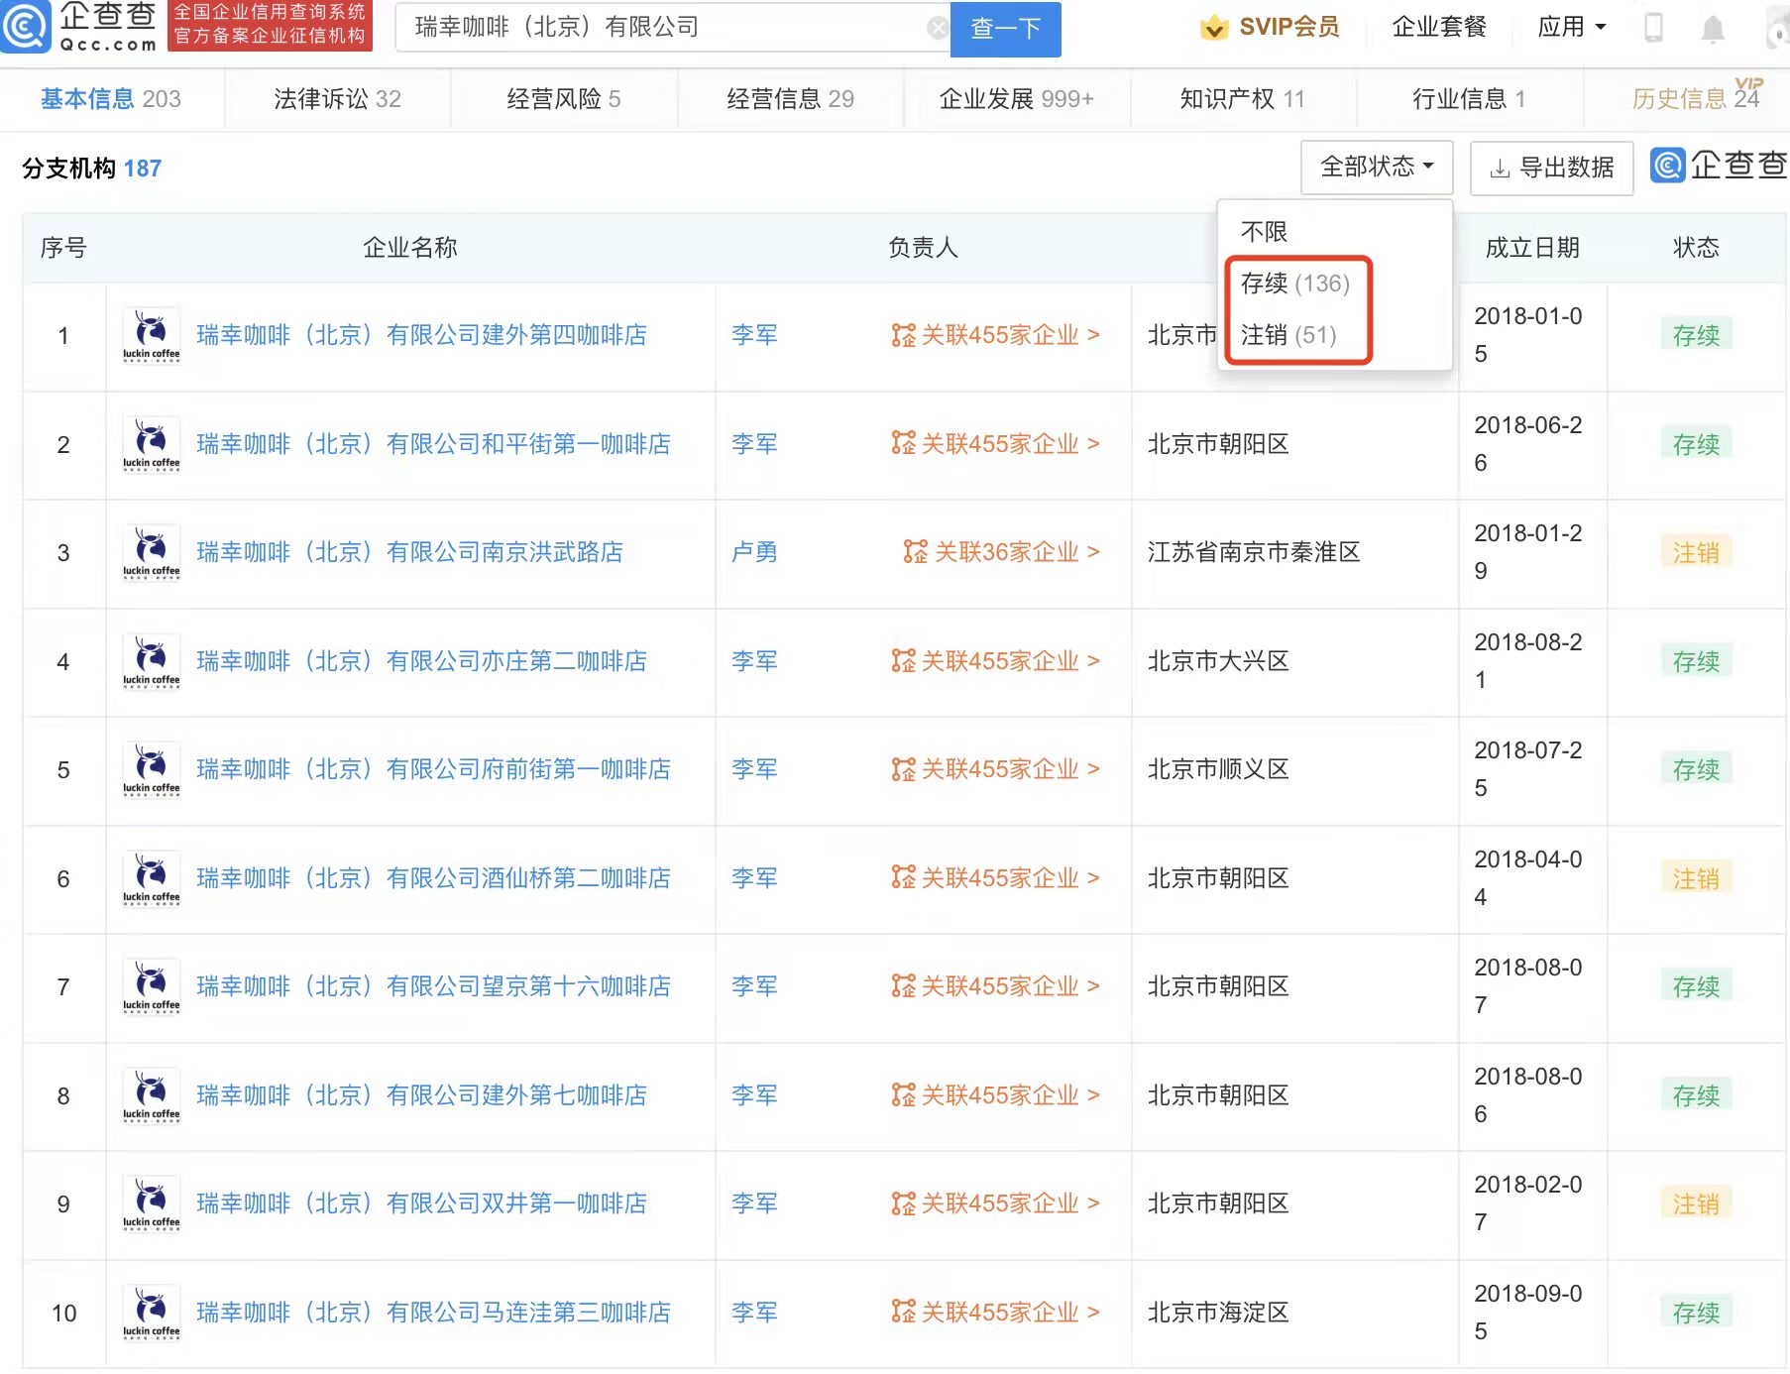Click luckin coffee logo in row 4
Viewport: 1790px width, 1374px height.
[151, 661]
